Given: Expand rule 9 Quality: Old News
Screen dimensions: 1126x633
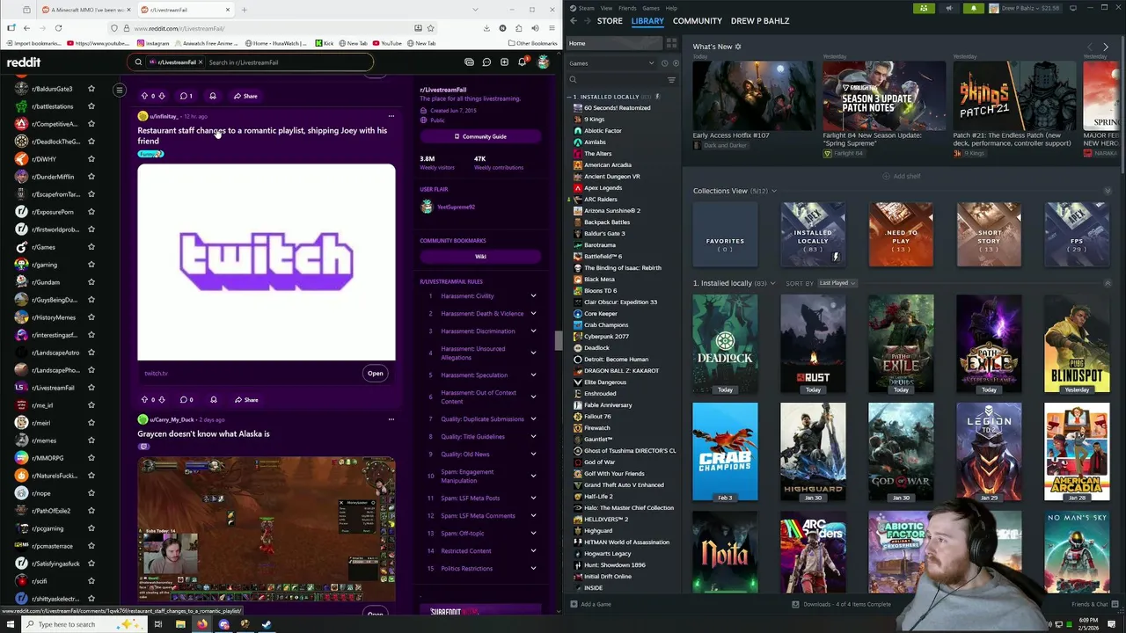Looking at the screenshot, I should pyautogui.click(x=533, y=455).
